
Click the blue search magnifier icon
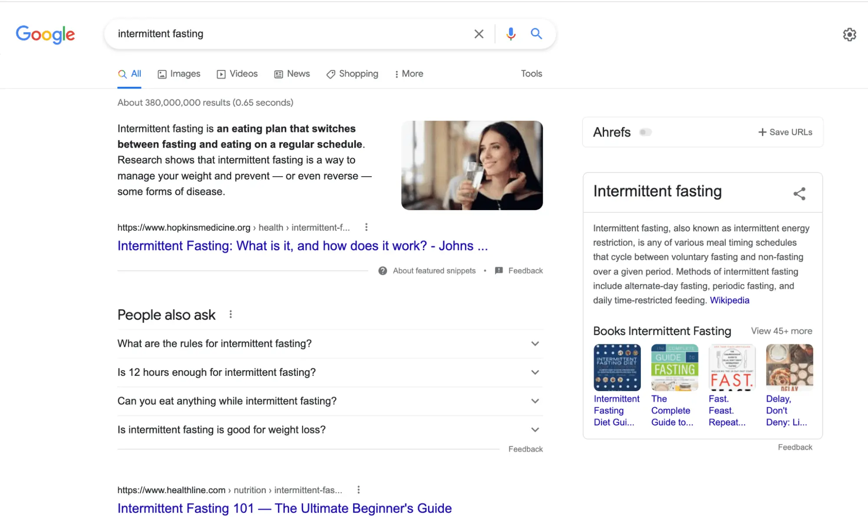pyautogui.click(x=536, y=34)
